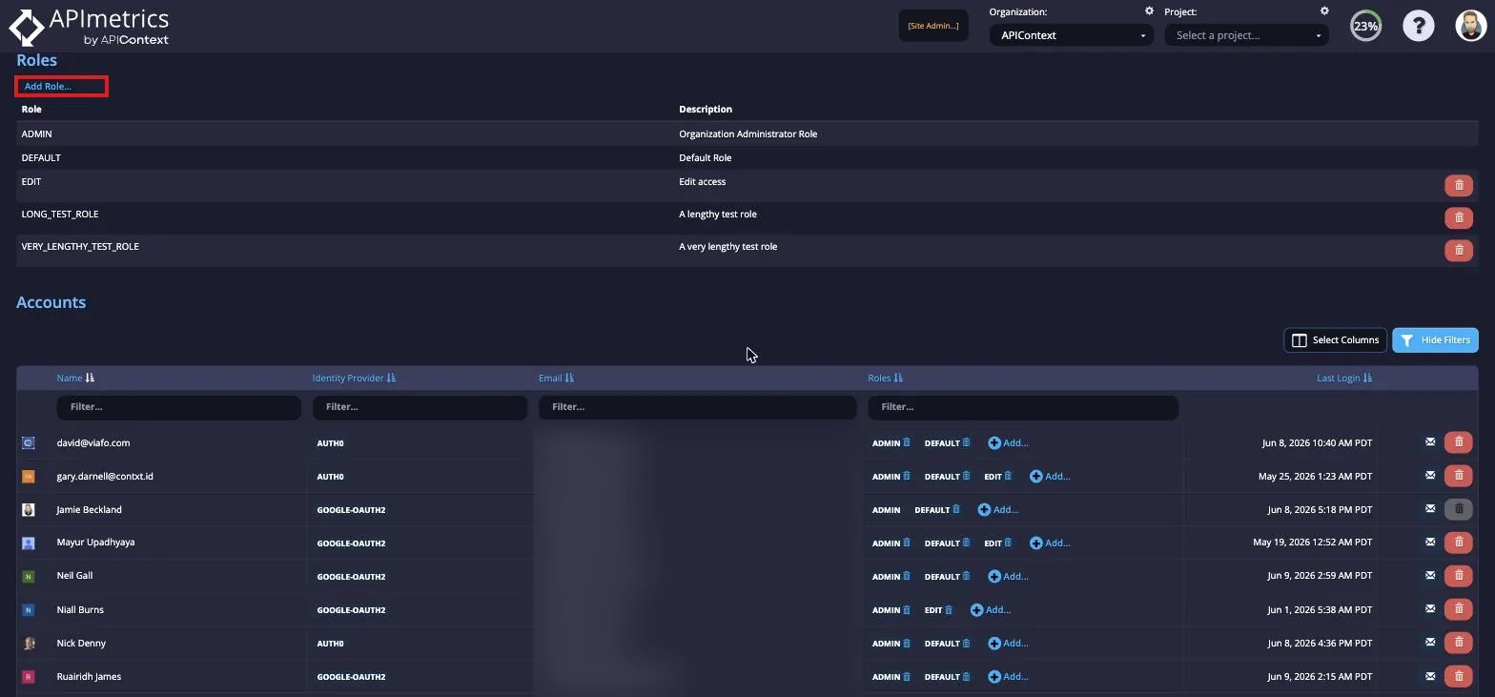Focus the Identity Provider filter field
Image resolution: width=1495 pixels, height=697 pixels.
pos(420,407)
